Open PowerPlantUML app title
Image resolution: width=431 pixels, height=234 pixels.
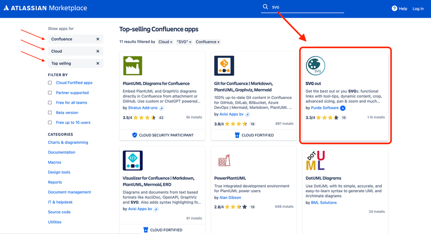click(x=230, y=178)
